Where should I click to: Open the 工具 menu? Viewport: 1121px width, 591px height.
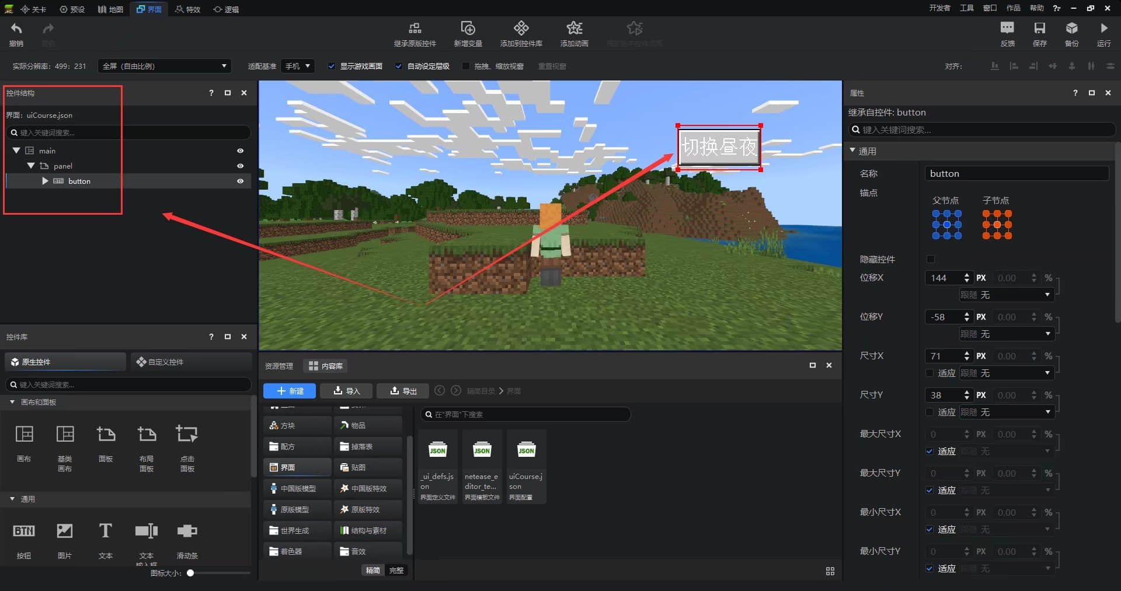[x=967, y=8]
